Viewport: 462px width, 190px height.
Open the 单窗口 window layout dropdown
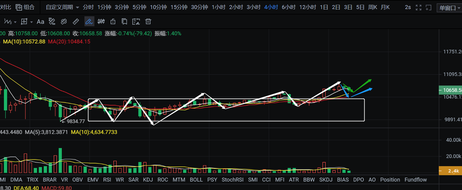tap(449, 8)
